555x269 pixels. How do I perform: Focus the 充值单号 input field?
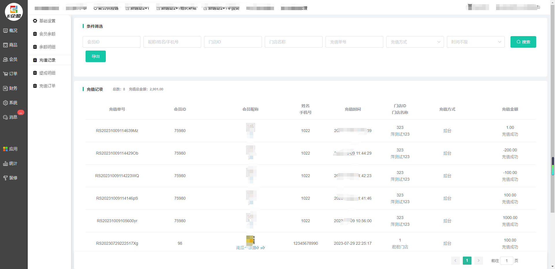click(354, 42)
